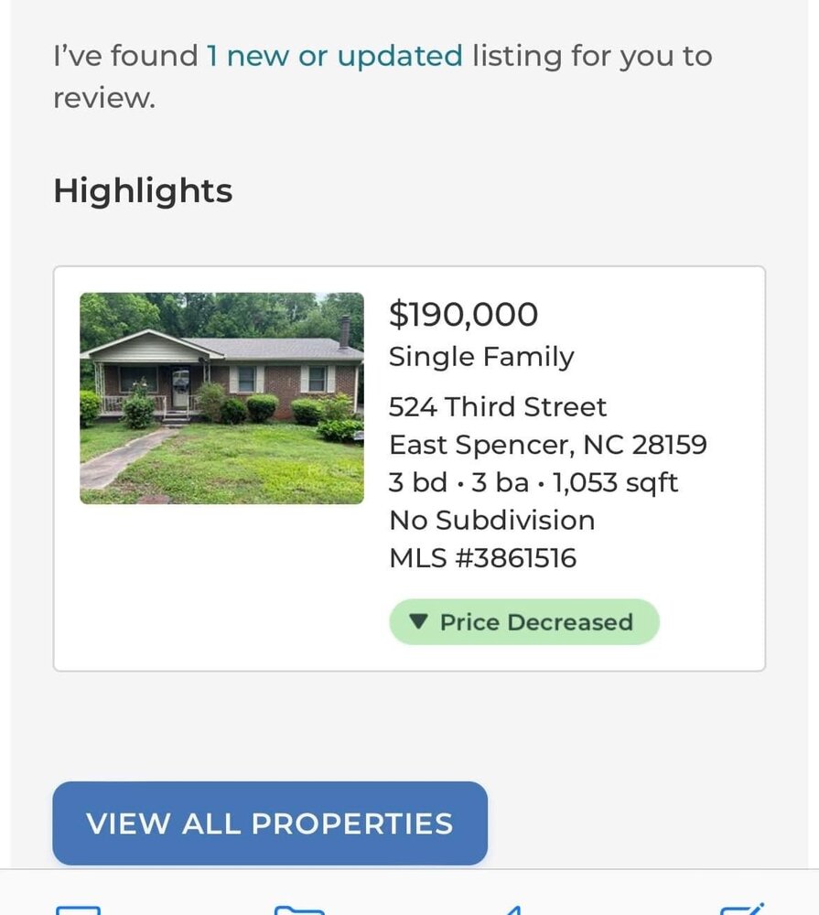Click the MLS #3861516 number

(482, 558)
